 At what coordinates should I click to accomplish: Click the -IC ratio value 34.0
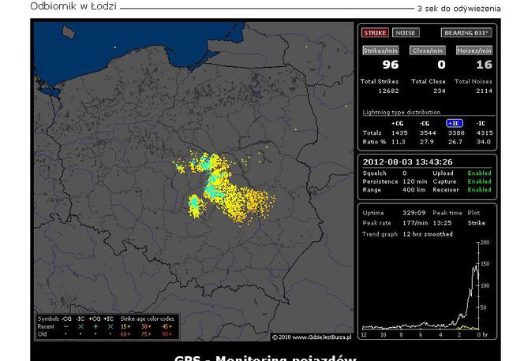click(483, 142)
